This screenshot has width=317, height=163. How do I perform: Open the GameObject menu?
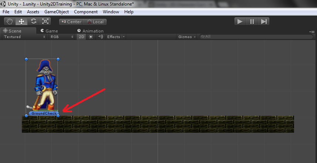pos(57,12)
